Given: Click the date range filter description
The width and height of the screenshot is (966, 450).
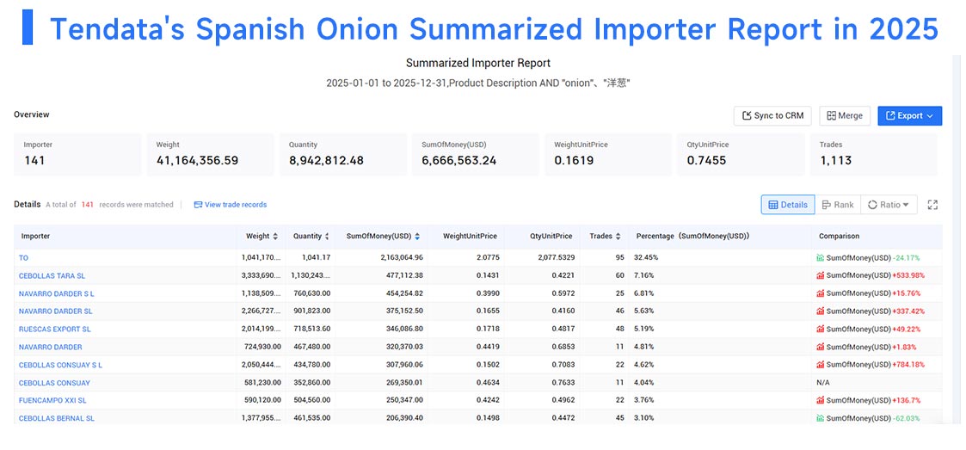Looking at the screenshot, I should point(477,83).
